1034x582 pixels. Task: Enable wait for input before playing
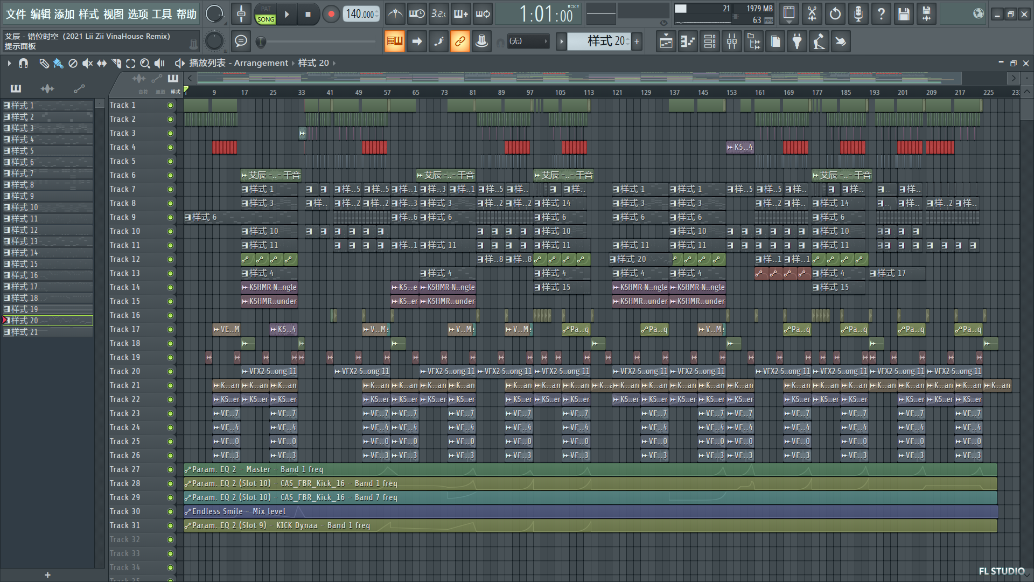[x=417, y=14]
